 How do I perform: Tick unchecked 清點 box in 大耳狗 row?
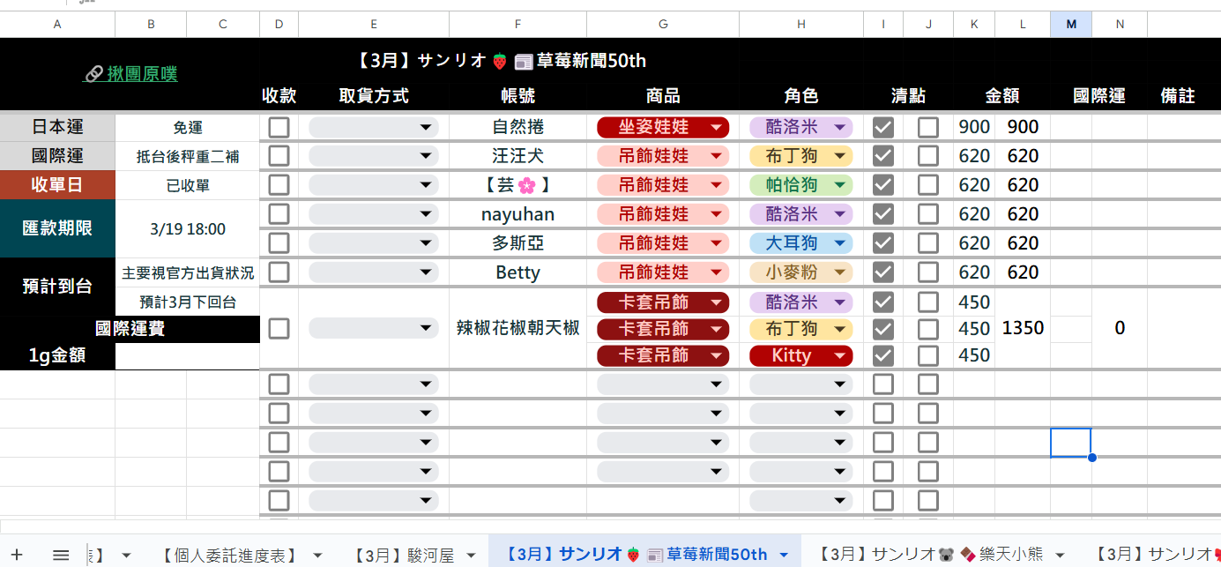[x=927, y=242]
